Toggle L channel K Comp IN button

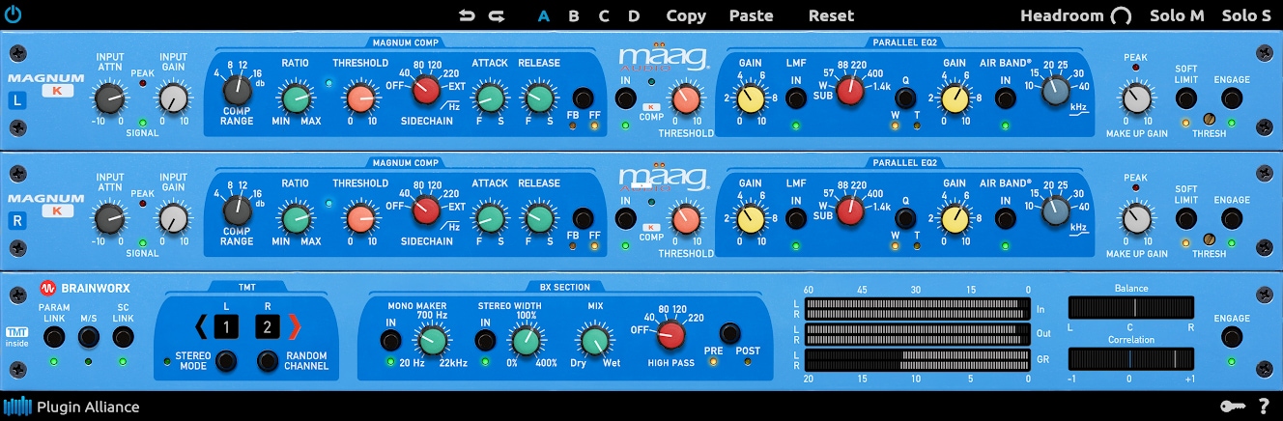pyautogui.click(x=624, y=98)
